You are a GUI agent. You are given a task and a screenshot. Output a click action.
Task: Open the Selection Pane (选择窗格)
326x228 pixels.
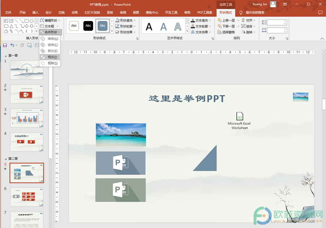click(x=226, y=32)
